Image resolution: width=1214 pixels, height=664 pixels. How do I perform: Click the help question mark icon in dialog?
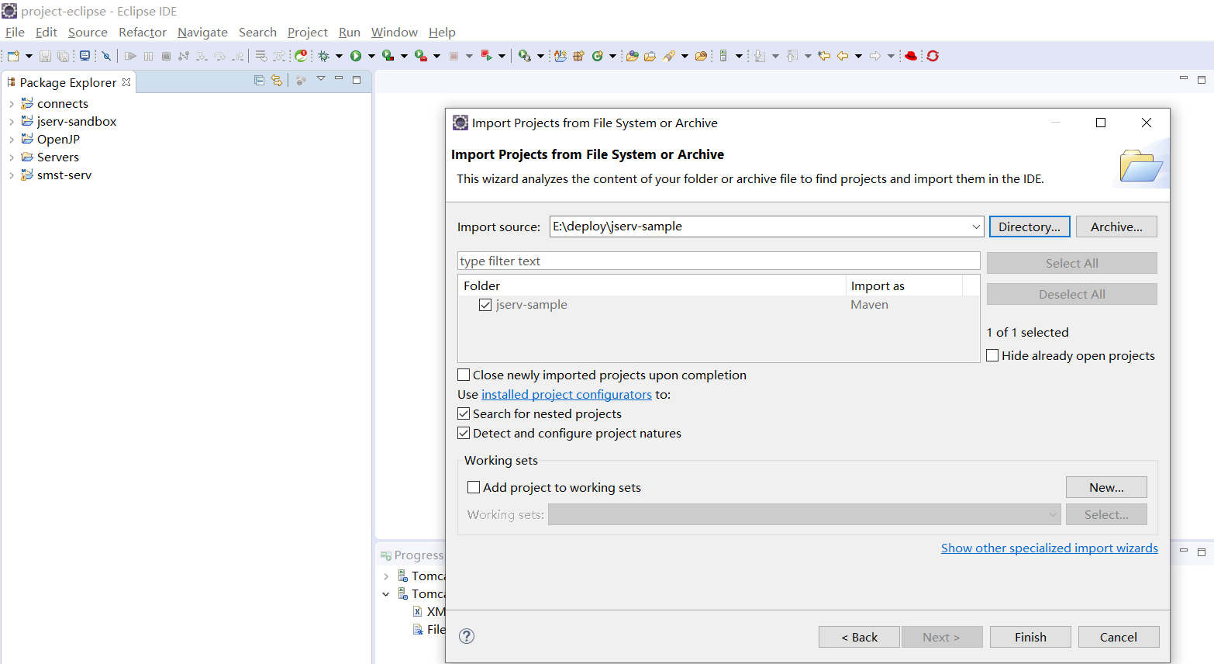[x=467, y=636]
